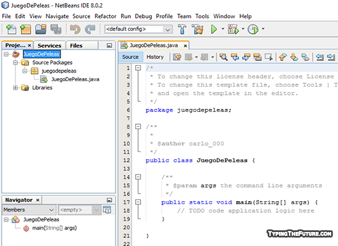Open the Window menu
Image resolution: width=338 pixels, height=246 pixels.
click(224, 17)
